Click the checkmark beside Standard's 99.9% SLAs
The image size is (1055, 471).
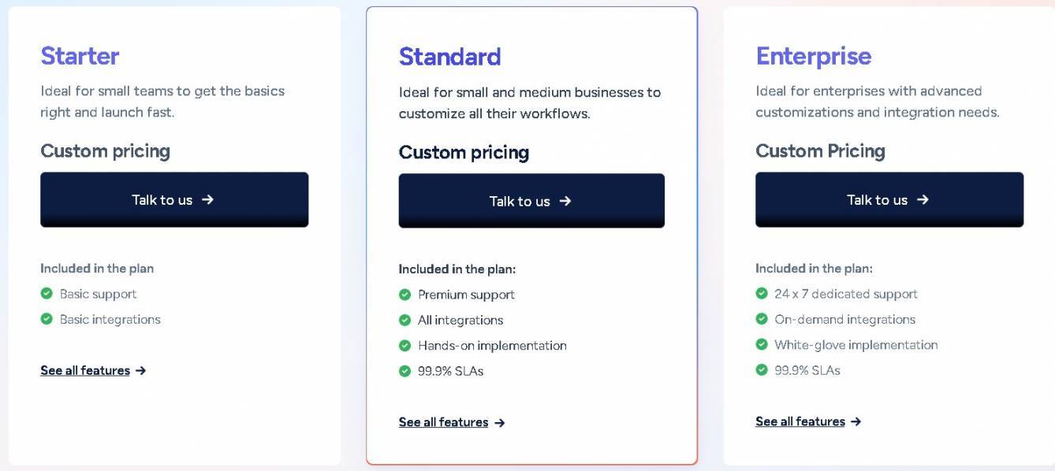coord(406,370)
